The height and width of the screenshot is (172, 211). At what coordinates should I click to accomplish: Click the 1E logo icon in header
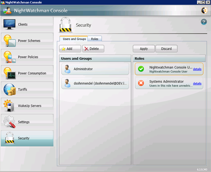(204, 10)
